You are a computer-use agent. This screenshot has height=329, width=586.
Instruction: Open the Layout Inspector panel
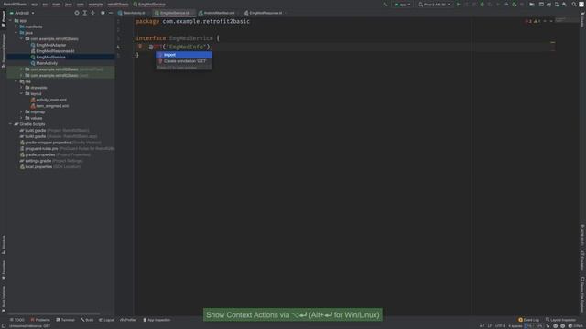point(560,320)
